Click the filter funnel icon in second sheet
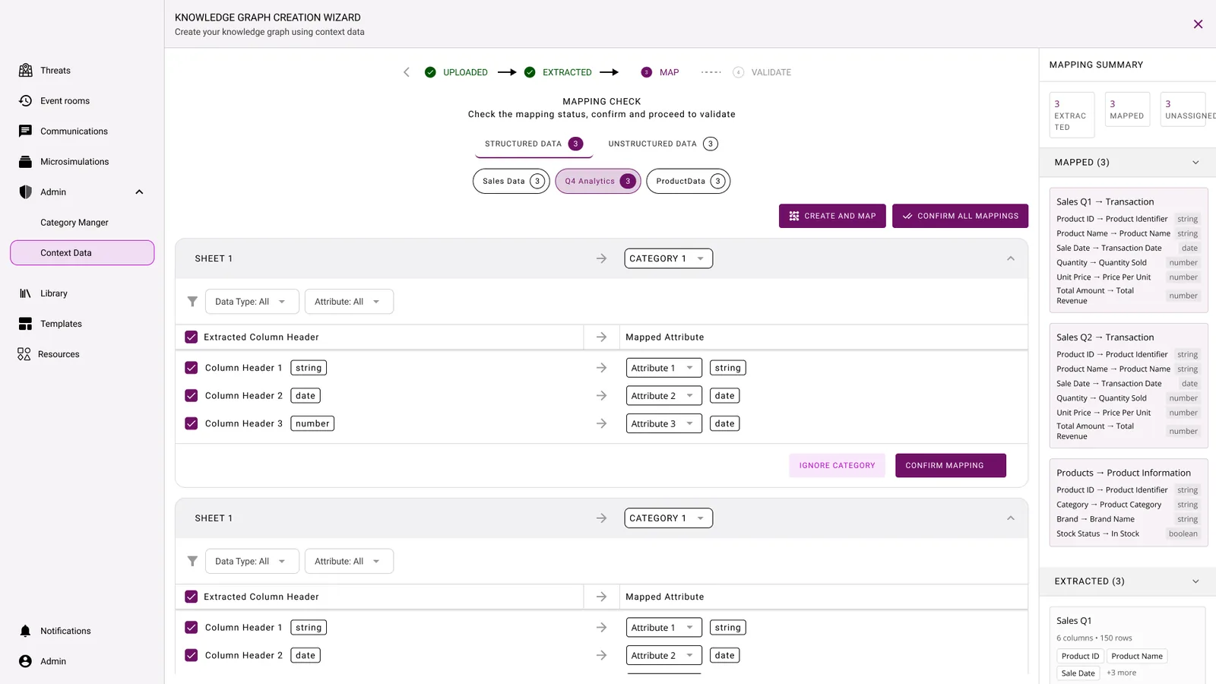Screen dimensions: 1216x684 192,562
